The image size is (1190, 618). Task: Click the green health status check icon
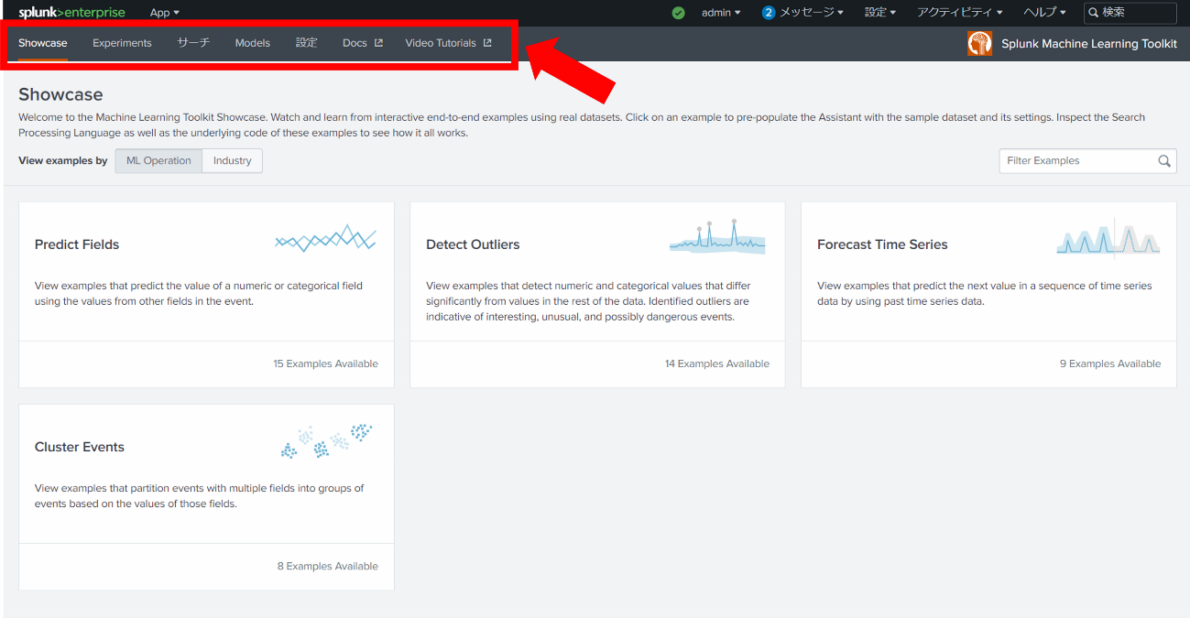(x=678, y=13)
